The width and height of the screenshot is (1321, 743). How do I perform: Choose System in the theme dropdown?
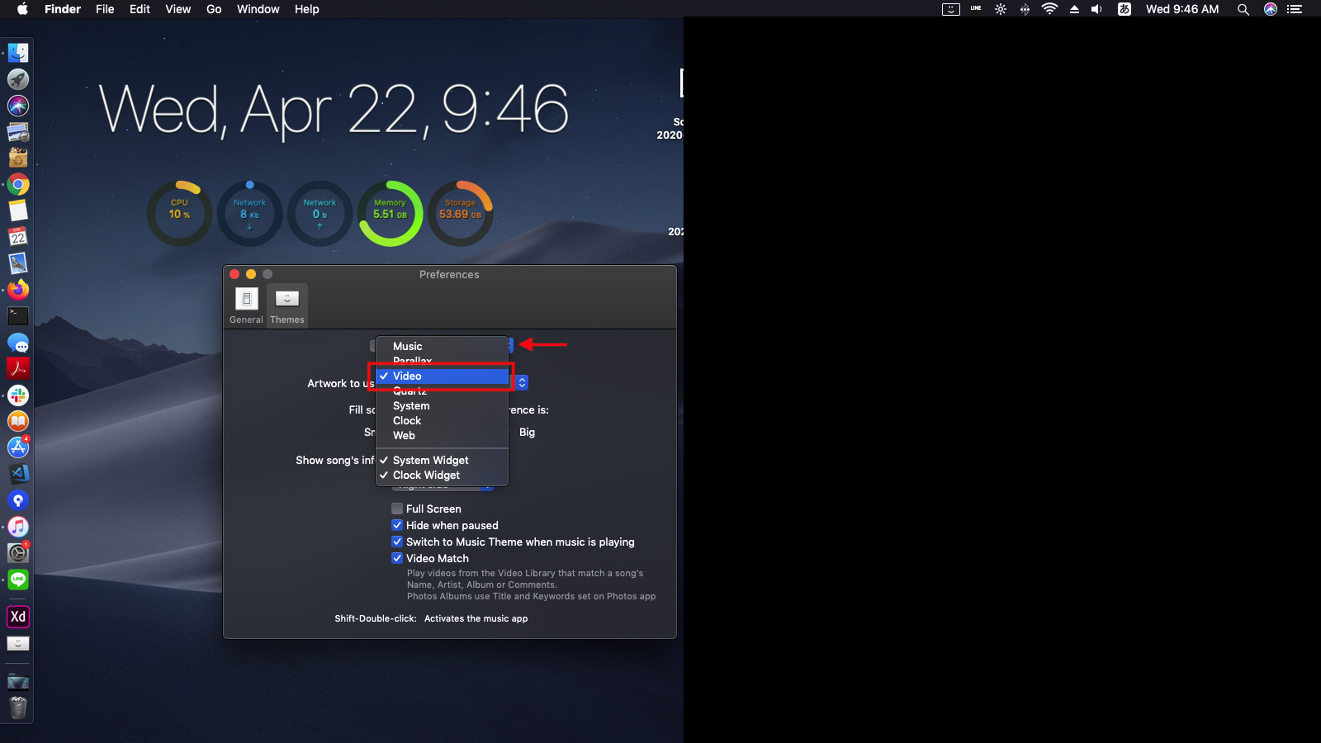tap(442, 405)
